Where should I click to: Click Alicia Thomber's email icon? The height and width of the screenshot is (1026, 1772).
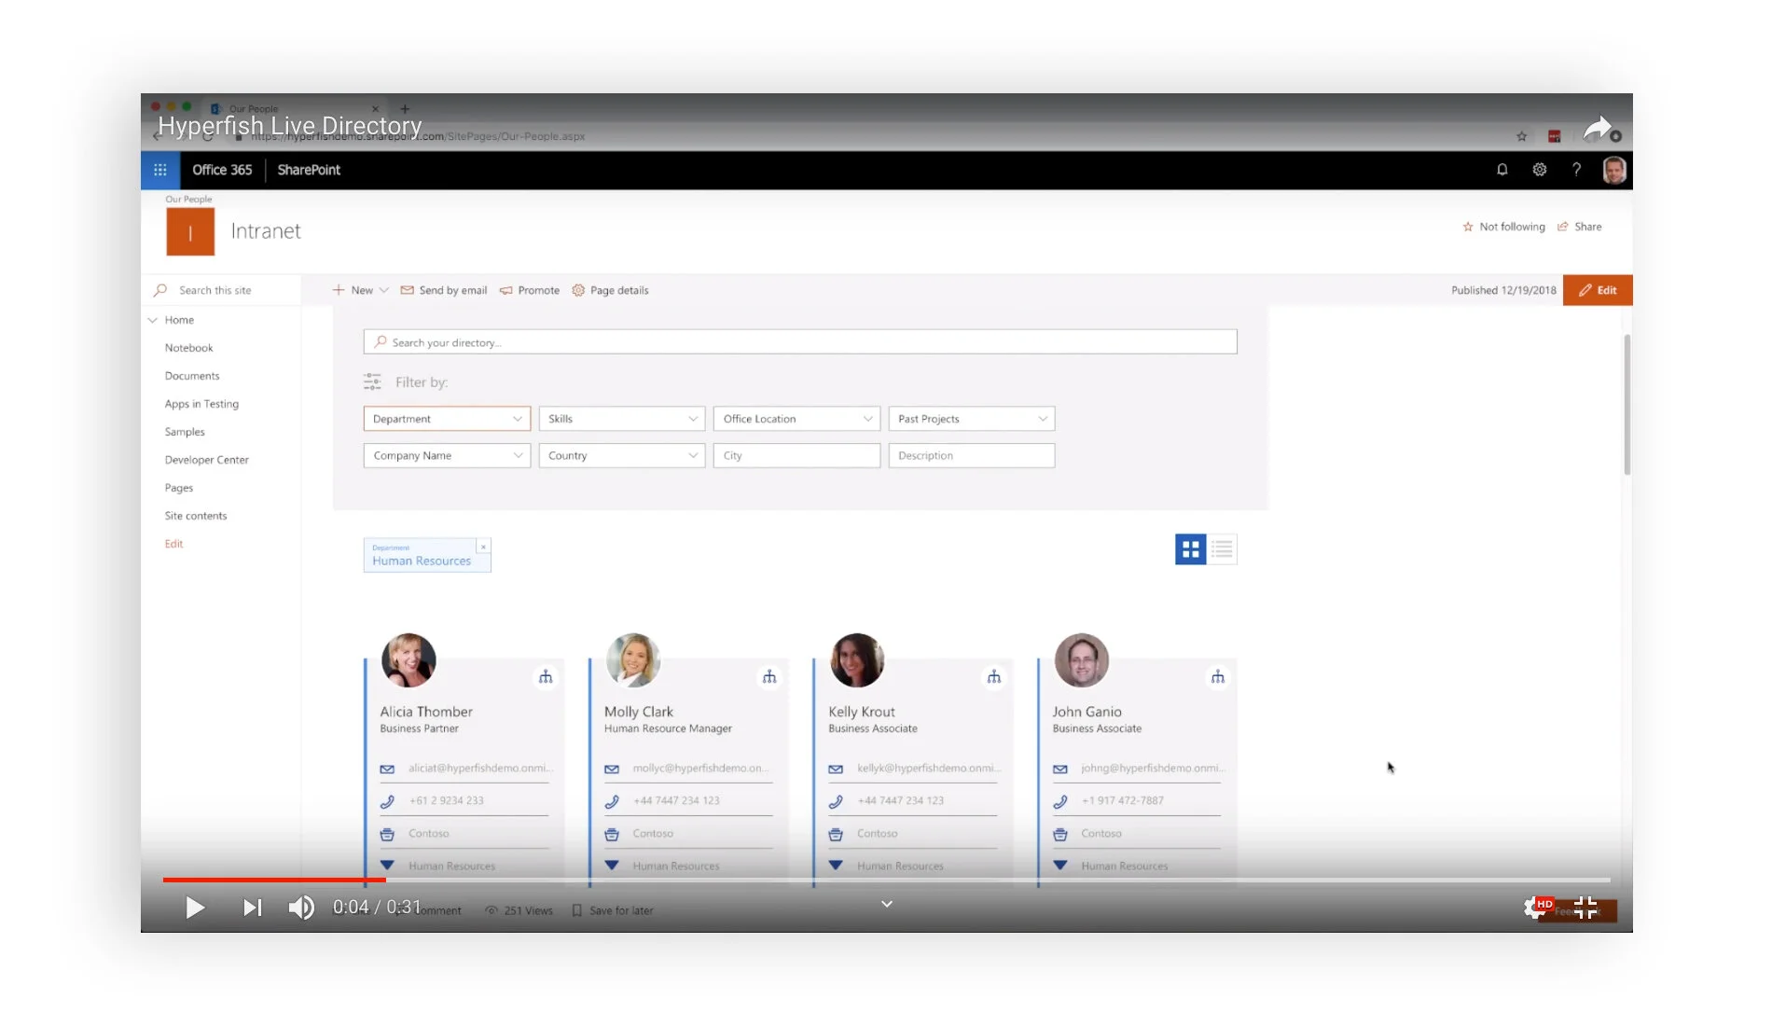[x=387, y=769]
